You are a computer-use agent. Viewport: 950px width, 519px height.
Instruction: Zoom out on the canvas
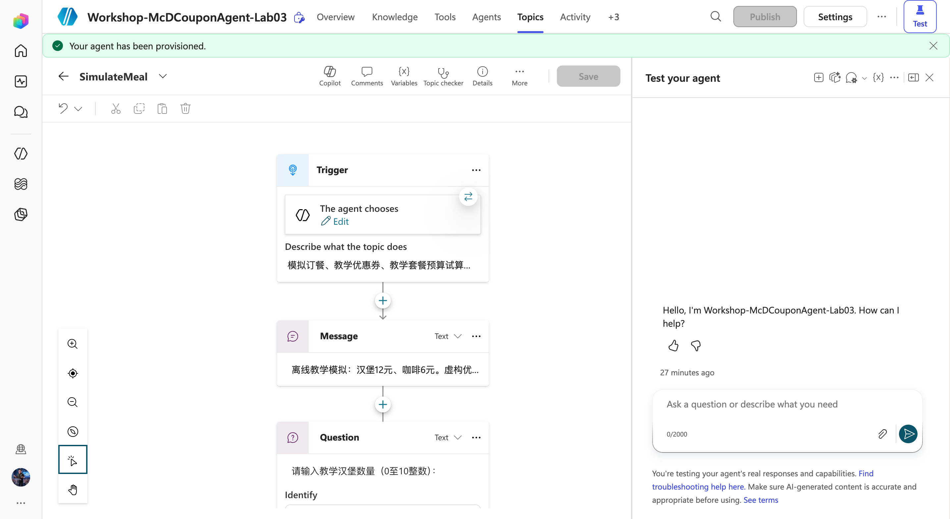[x=73, y=402]
